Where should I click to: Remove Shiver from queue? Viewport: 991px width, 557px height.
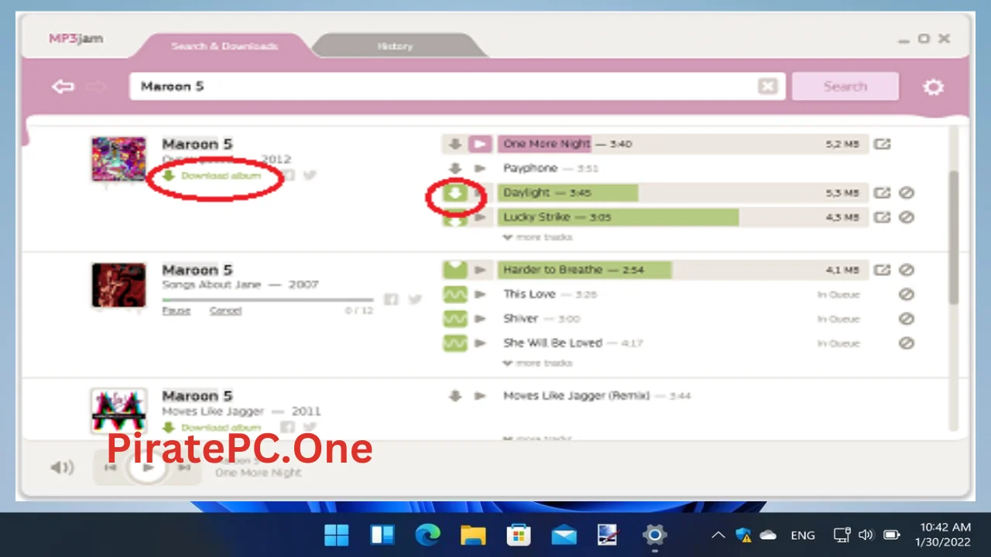point(907,319)
